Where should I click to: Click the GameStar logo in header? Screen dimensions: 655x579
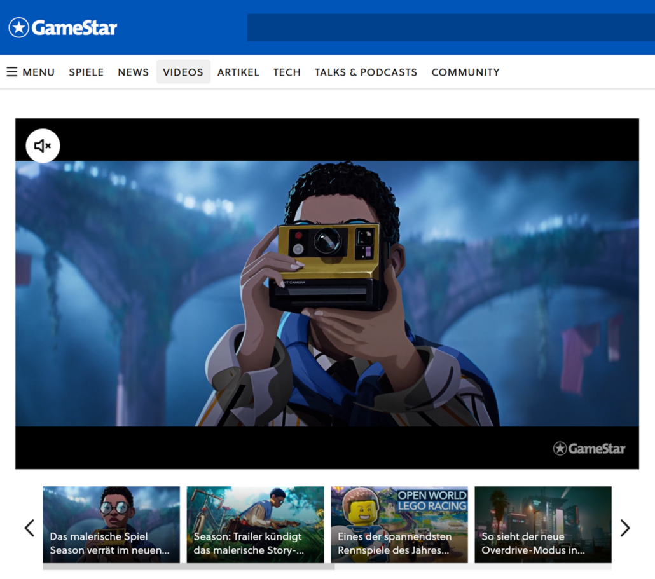click(63, 27)
